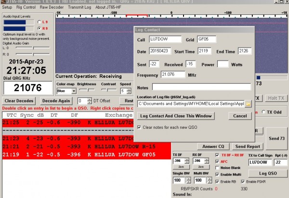Click the Clear Decodes button
Viewport: 289px width, 198px height.
19,101
